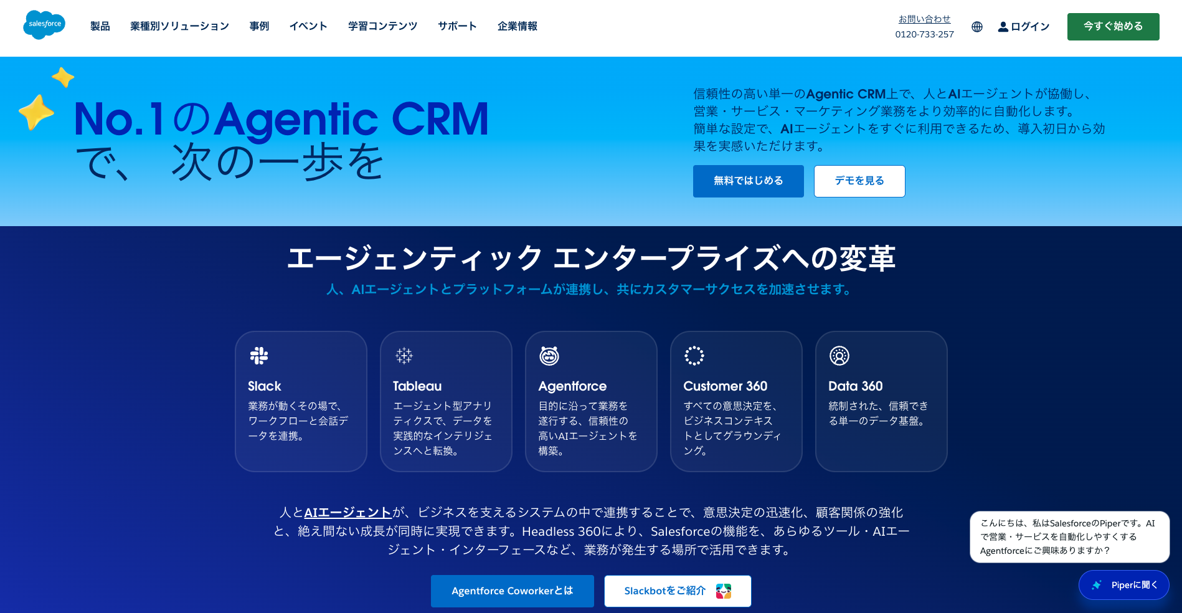Open the 事例 menu
The image size is (1182, 613).
pyautogui.click(x=259, y=26)
